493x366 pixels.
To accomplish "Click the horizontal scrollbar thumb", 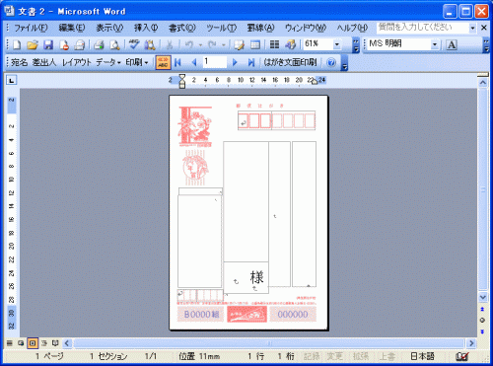I will point(269,343).
